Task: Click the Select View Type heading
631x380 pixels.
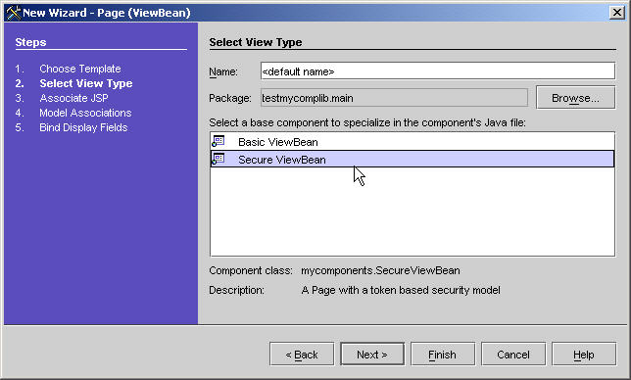Action: [256, 42]
